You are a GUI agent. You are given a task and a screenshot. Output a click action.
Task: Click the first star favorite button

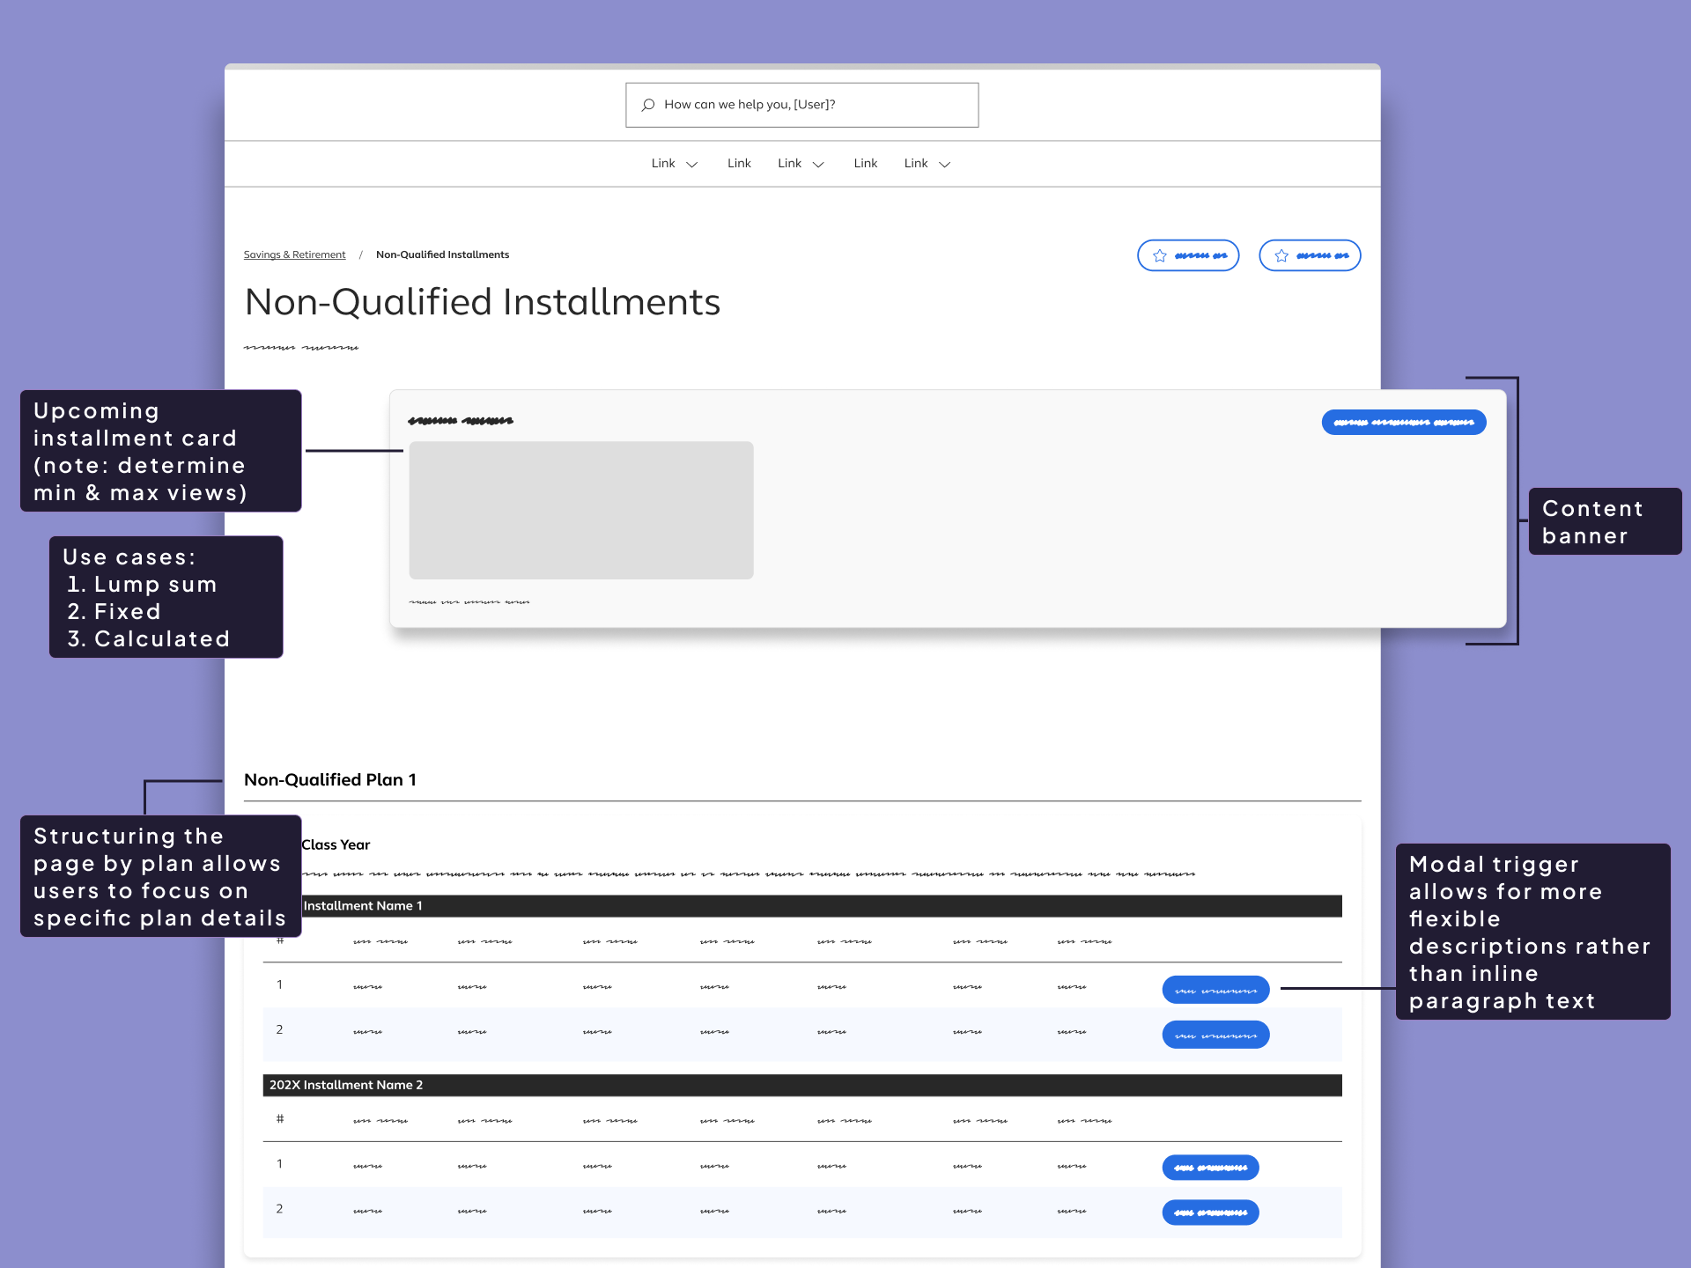pos(1187,255)
